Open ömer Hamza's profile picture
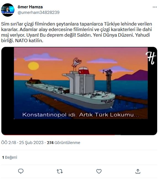Image resolution: width=161 pixels, height=179 pixels. 8,10
